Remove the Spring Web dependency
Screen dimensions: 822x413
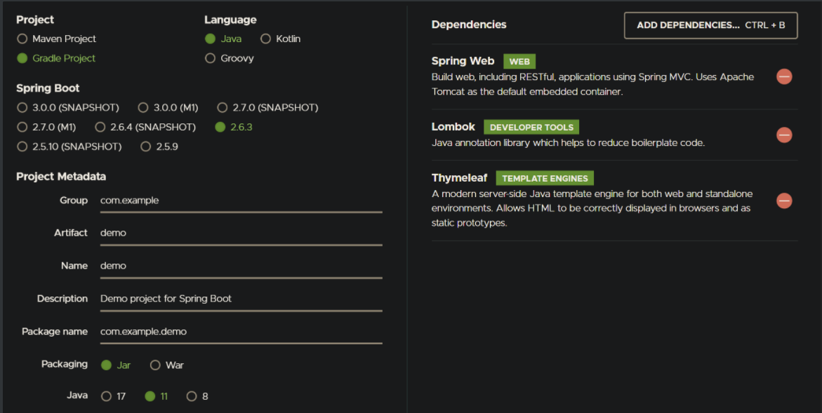coord(784,77)
